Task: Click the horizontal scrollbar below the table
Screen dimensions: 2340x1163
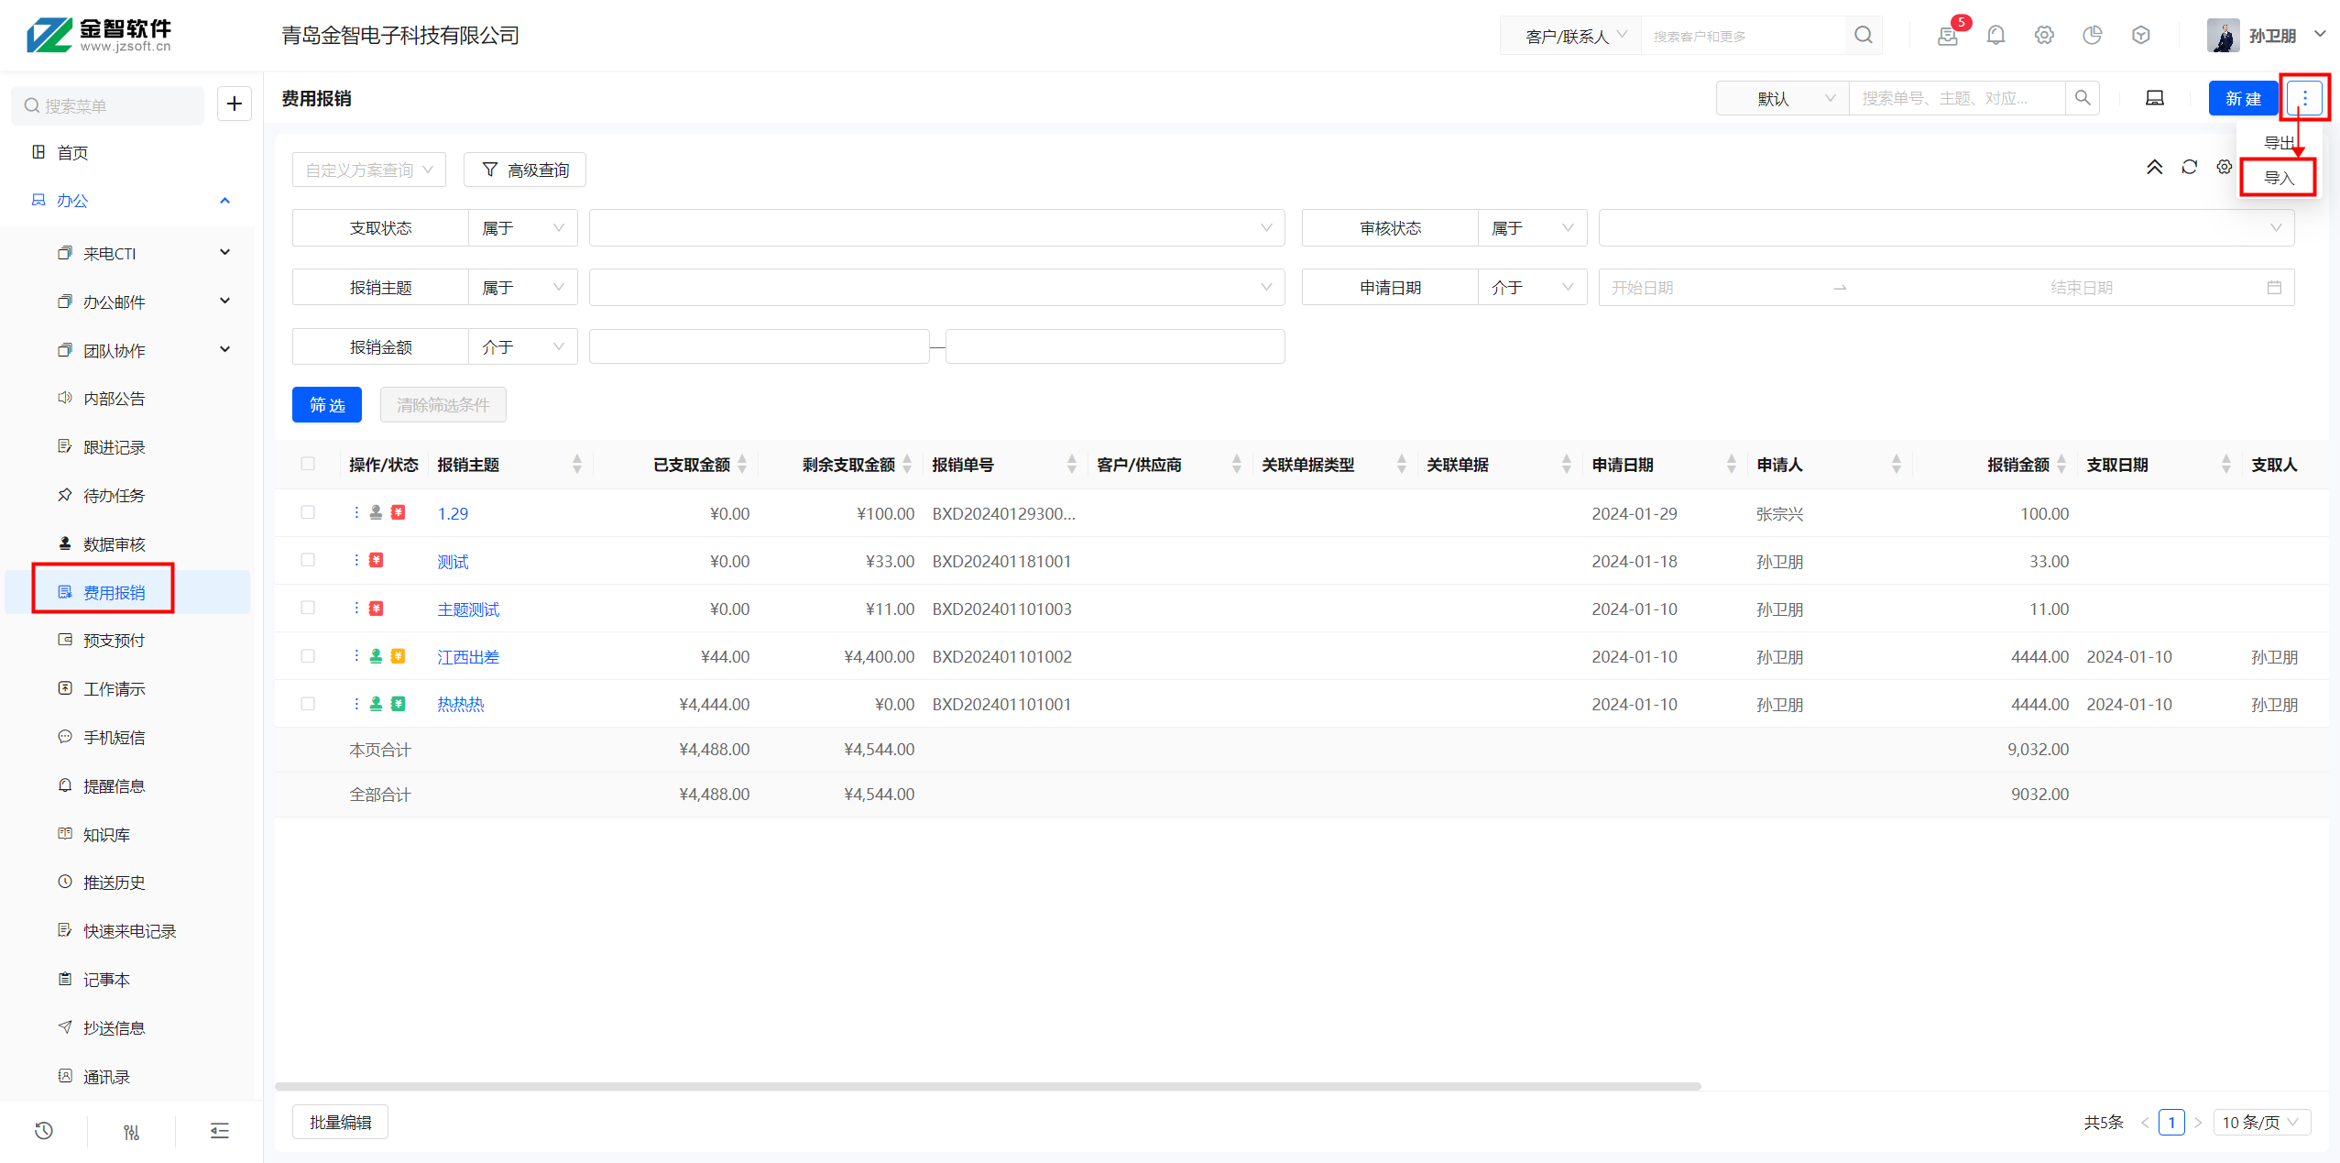Action: point(987,1086)
